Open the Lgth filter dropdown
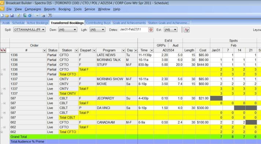Image resolution: width=261 pixels, height=144 pixels. pos(98,30)
